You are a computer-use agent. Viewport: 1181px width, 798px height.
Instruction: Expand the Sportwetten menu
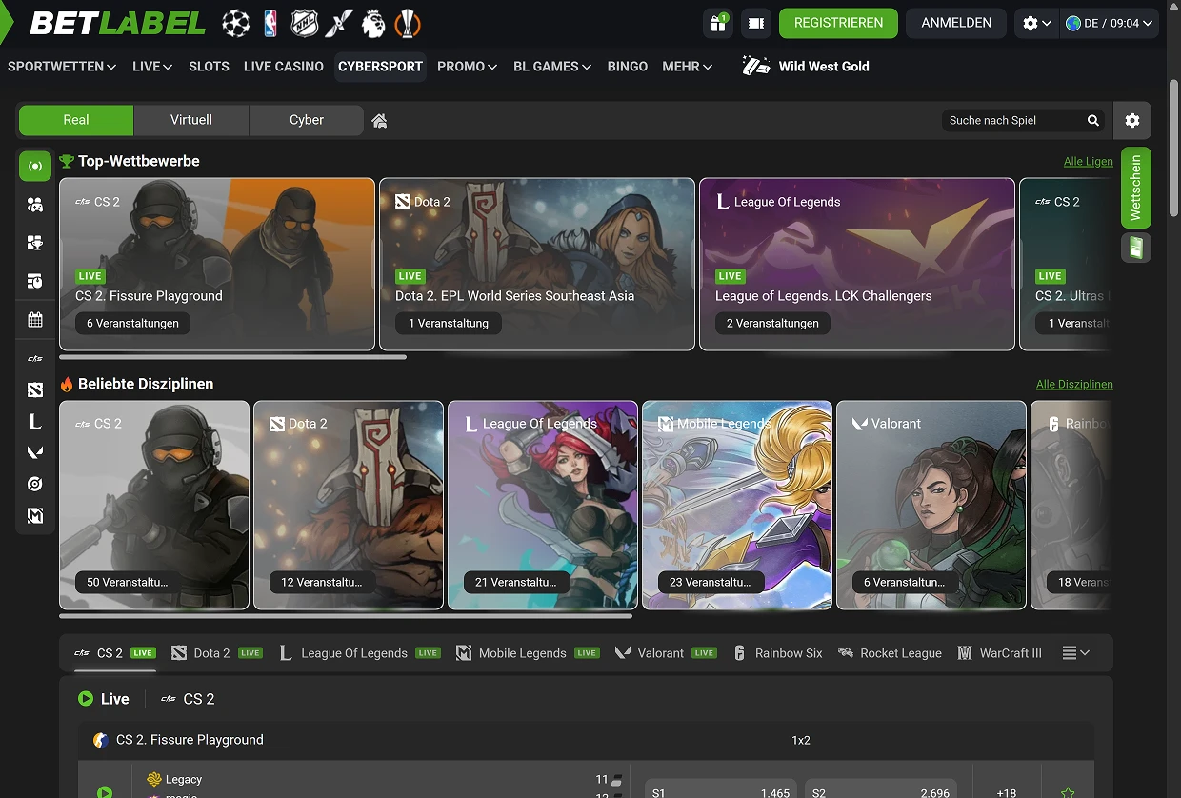point(62,67)
